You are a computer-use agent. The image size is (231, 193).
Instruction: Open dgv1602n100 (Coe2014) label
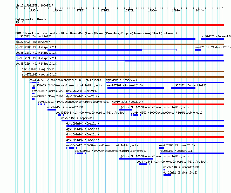pos(83,140)
